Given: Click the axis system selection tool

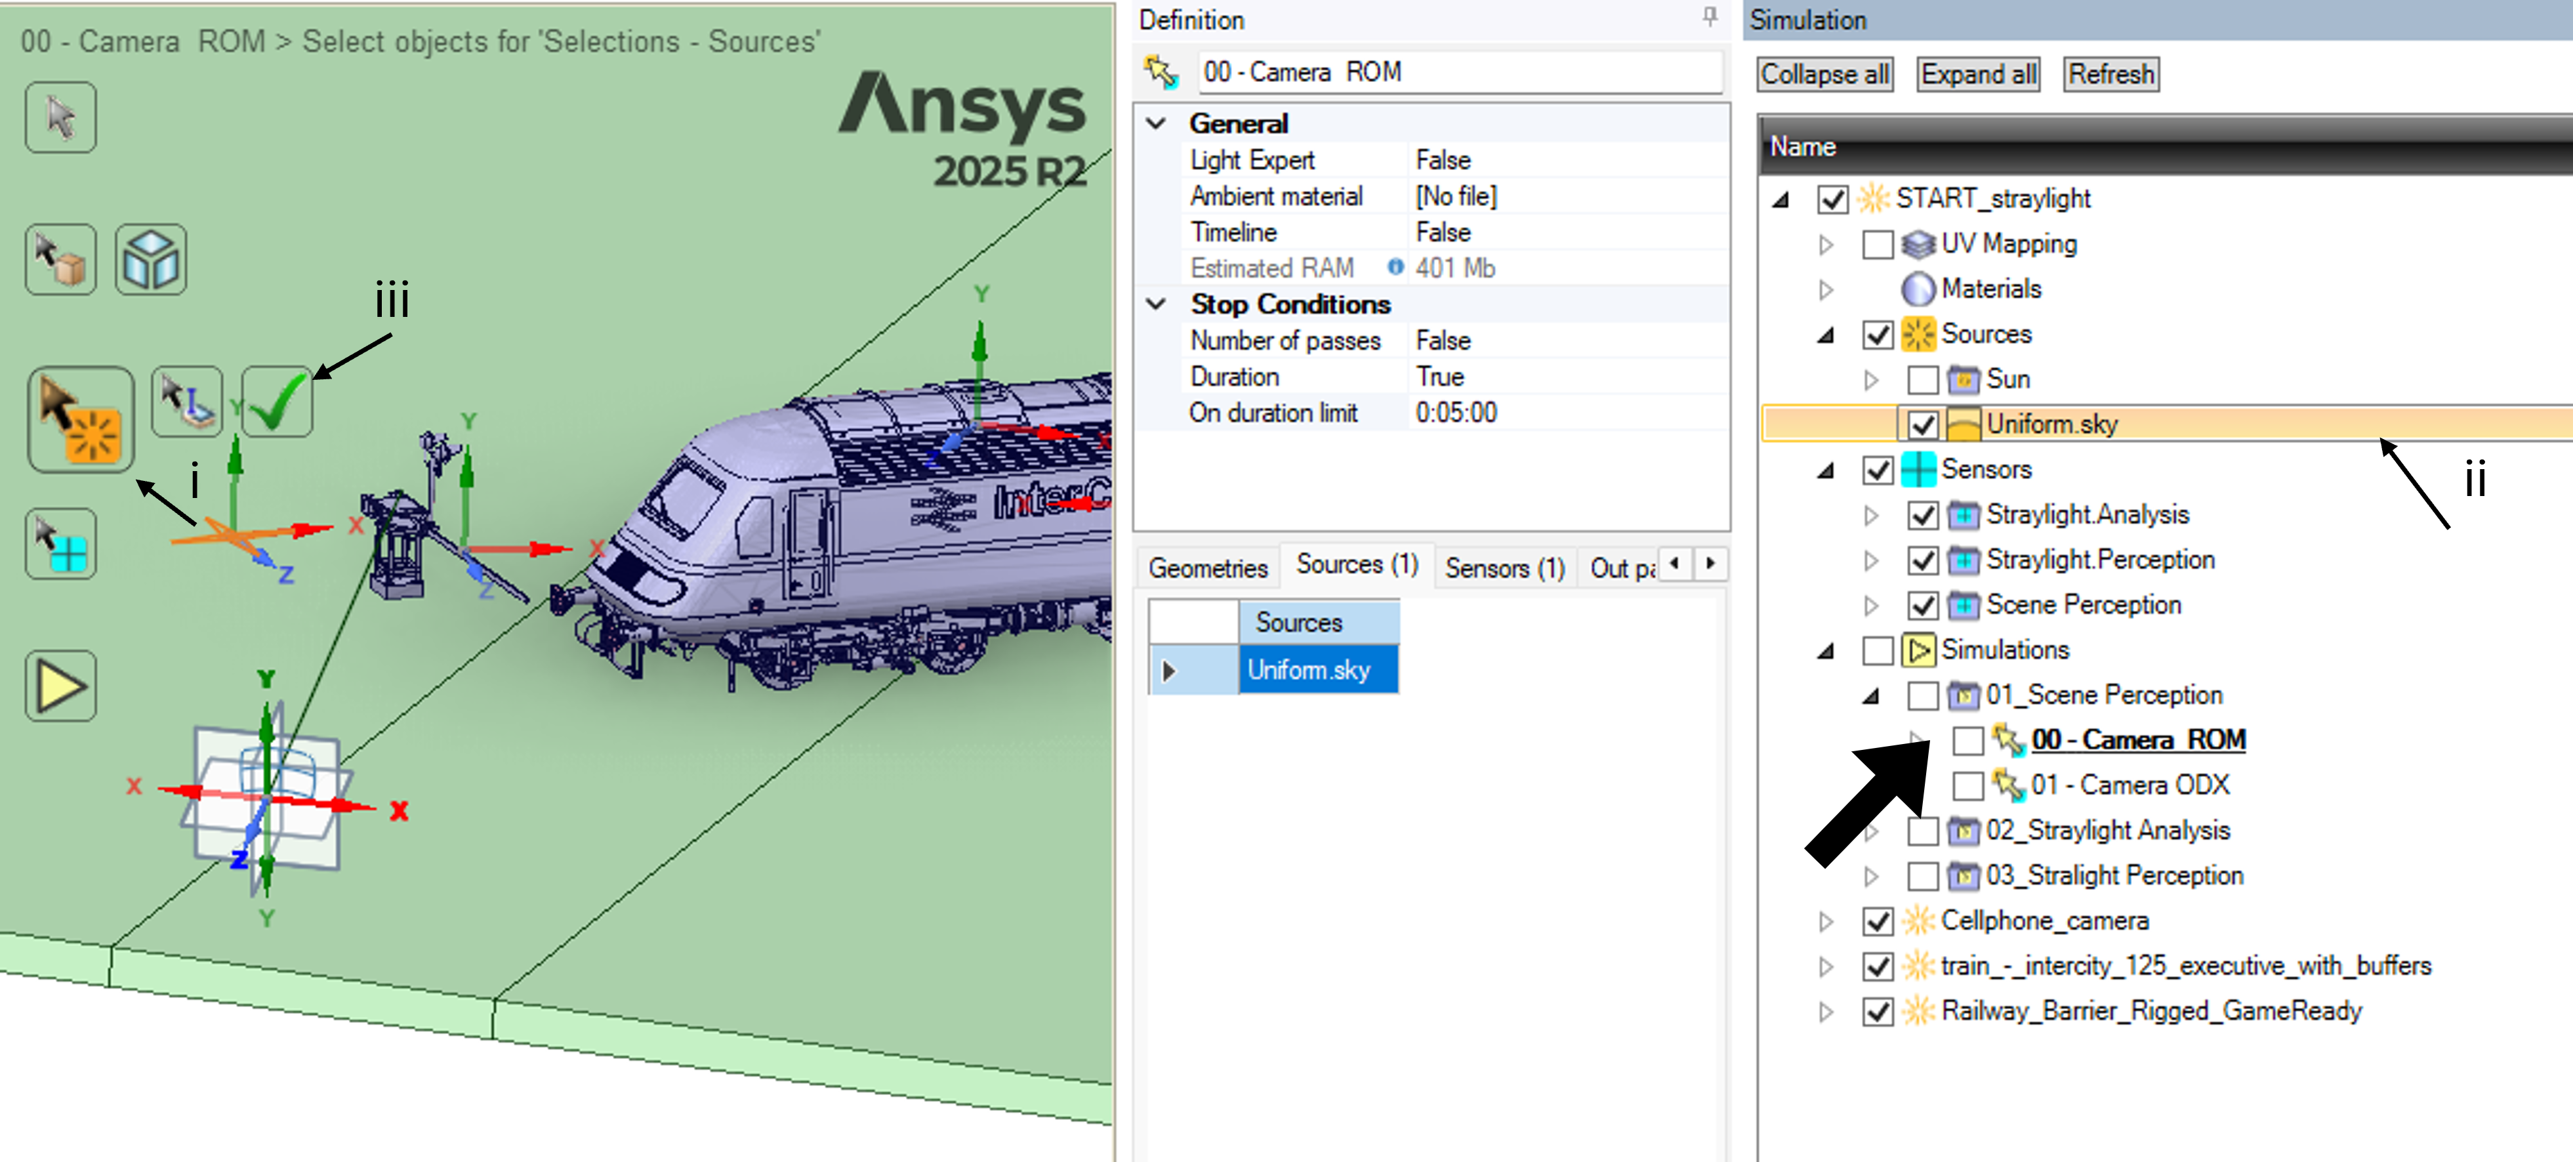Looking at the screenshot, I should pyautogui.click(x=187, y=402).
